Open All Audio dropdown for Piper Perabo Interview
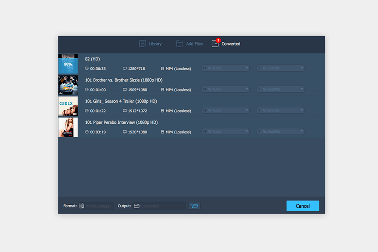Screen dimensions: 378x252 coord(226,132)
